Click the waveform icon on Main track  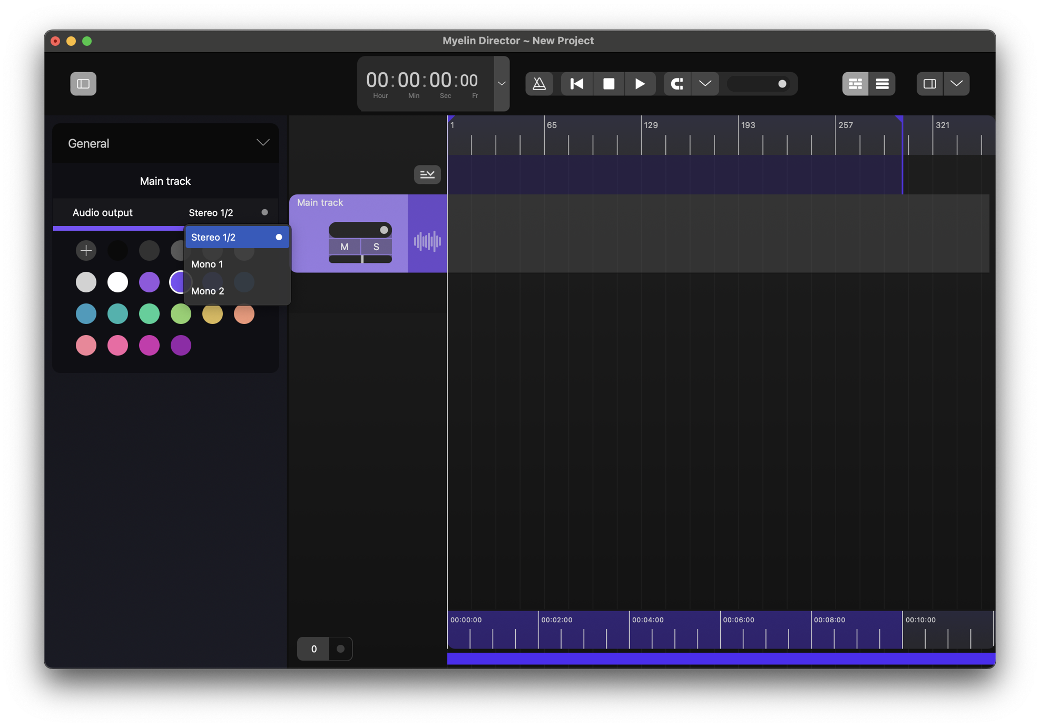coord(427,241)
